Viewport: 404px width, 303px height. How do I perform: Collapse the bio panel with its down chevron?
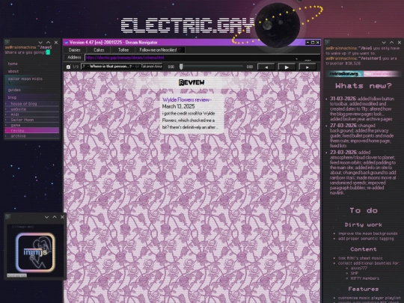click(384, 42)
